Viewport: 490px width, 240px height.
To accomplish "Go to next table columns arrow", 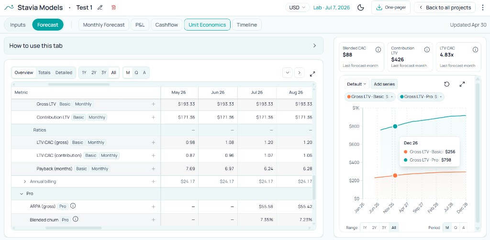I will pyautogui.click(x=300, y=73).
